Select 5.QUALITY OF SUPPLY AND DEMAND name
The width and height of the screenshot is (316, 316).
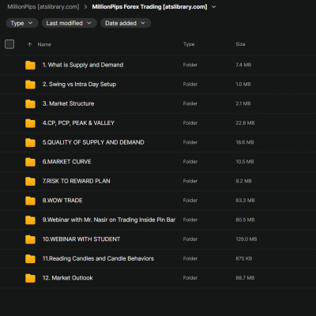[x=93, y=142]
